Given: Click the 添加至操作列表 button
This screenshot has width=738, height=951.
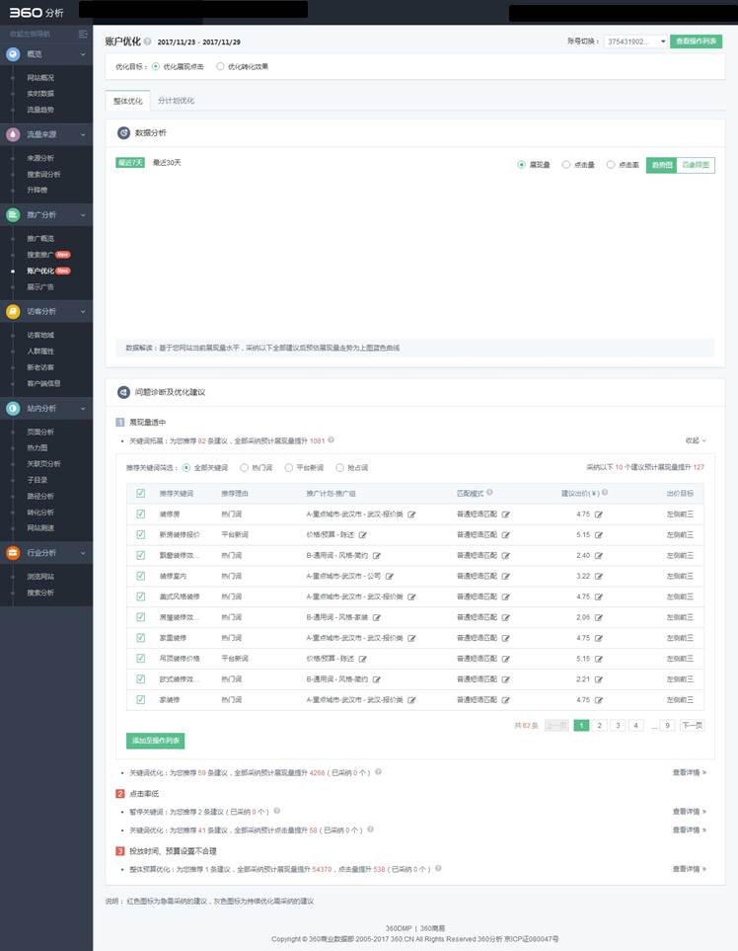Looking at the screenshot, I should pos(156,740).
